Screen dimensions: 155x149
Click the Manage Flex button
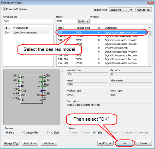[x=143, y=10]
